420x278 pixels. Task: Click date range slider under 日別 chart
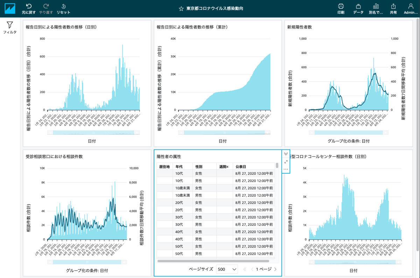[93, 133]
